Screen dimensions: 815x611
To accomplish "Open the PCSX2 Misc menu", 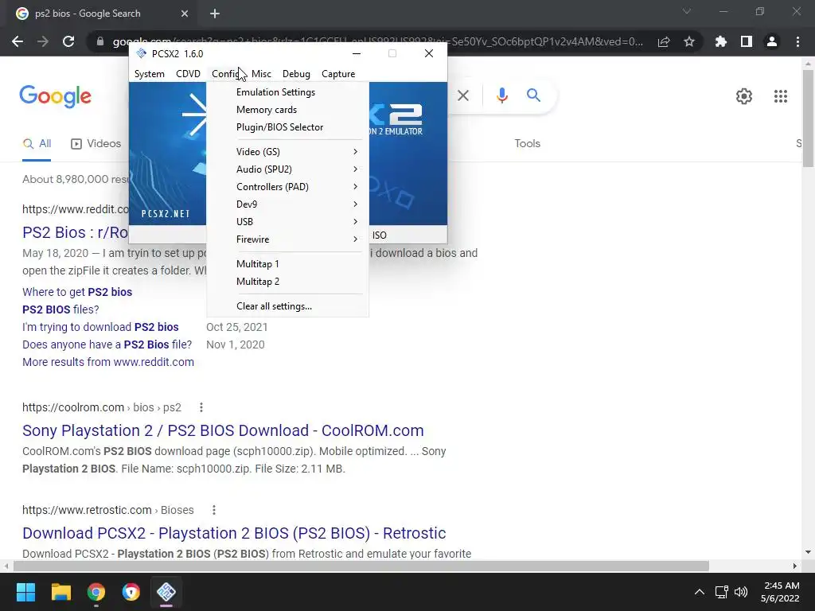I will click(x=261, y=74).
